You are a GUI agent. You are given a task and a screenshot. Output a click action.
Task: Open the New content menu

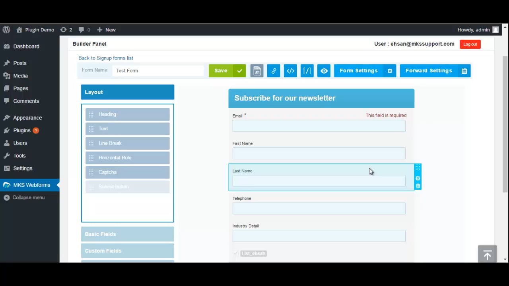(106, 30)
